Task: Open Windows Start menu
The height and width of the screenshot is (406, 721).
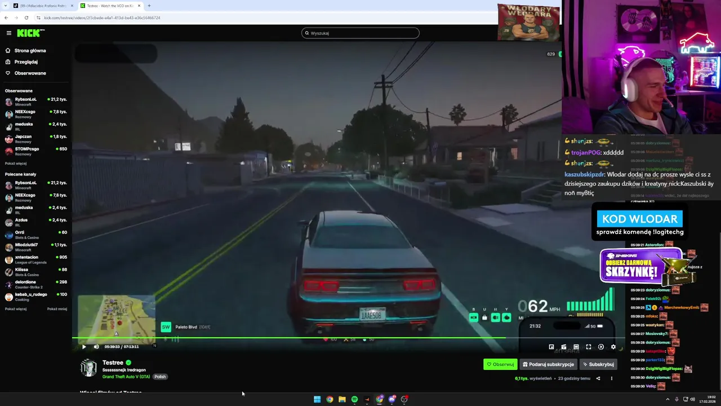Action: [317, 399]
